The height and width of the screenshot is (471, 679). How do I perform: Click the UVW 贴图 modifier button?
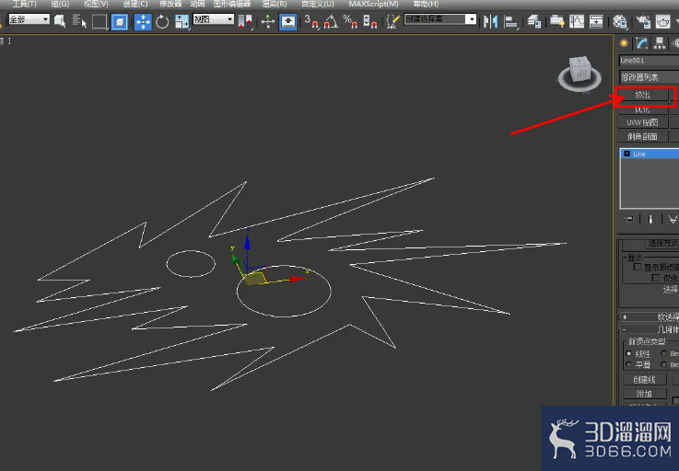[643, 122]
